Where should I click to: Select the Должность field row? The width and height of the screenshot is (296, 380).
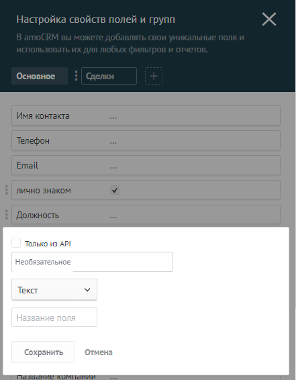click(x=146, y=215)
